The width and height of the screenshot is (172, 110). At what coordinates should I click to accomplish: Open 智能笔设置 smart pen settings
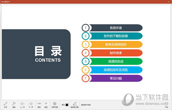pyautogui.click(x=75, y=105)
